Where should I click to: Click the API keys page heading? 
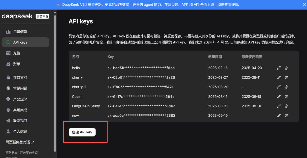81,21
